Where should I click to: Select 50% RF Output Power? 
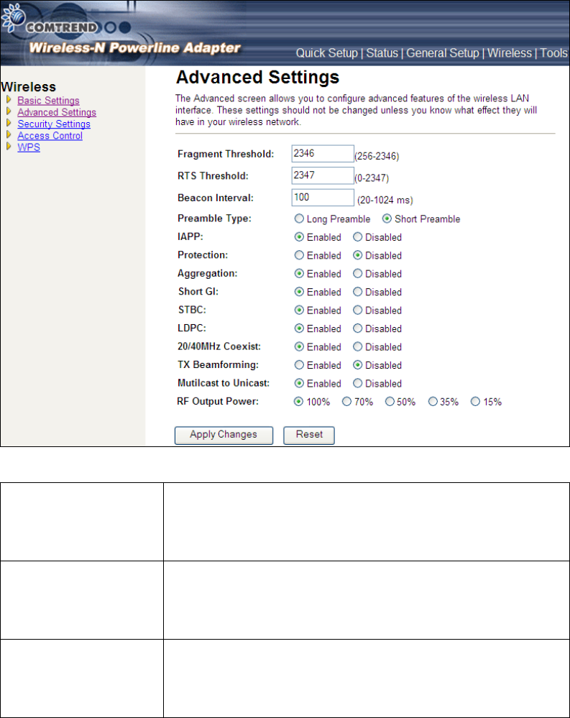tap(390, 402)
